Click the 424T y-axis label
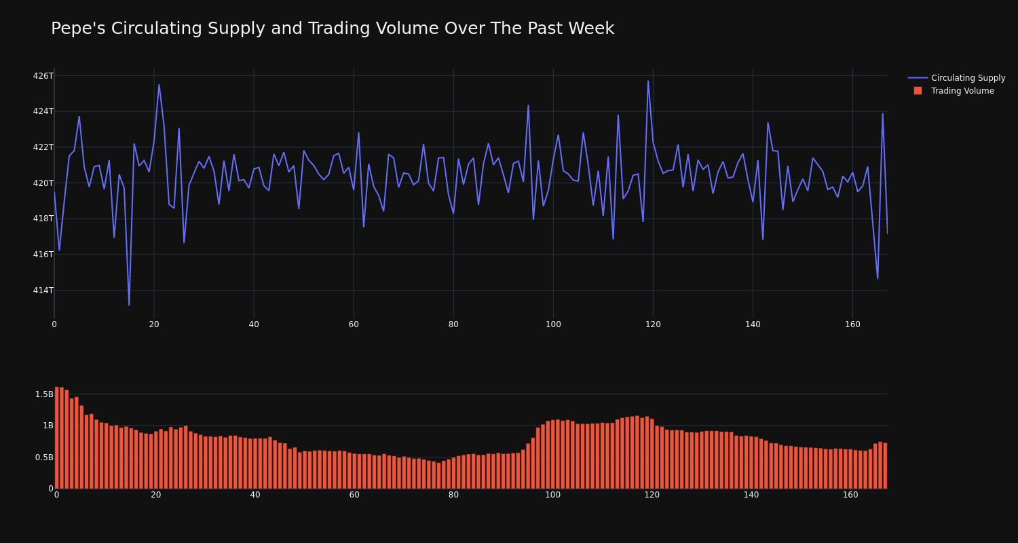 click(43, 111)
